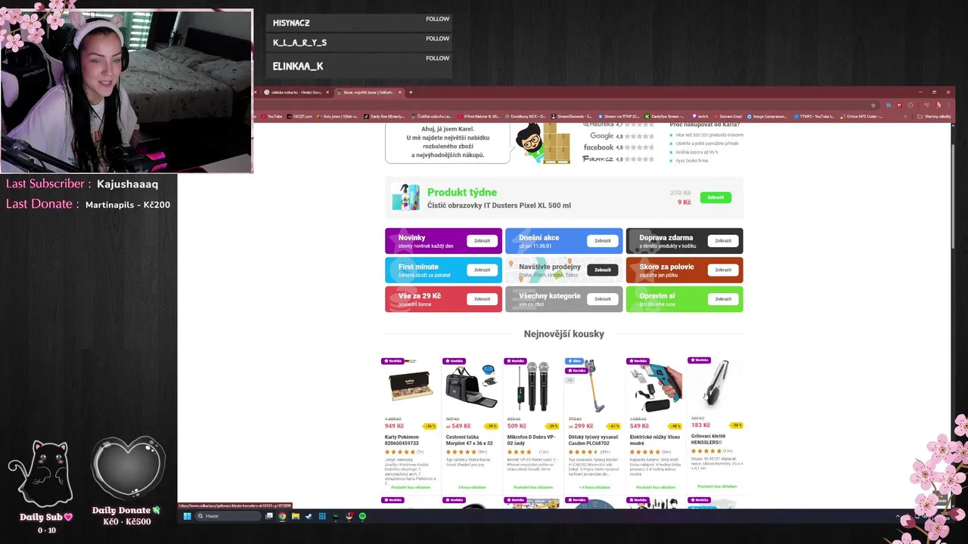Screen dimensions: 968x544
Task: Click the facebook 4,8 rating row
Action: (x=619, y=147)
